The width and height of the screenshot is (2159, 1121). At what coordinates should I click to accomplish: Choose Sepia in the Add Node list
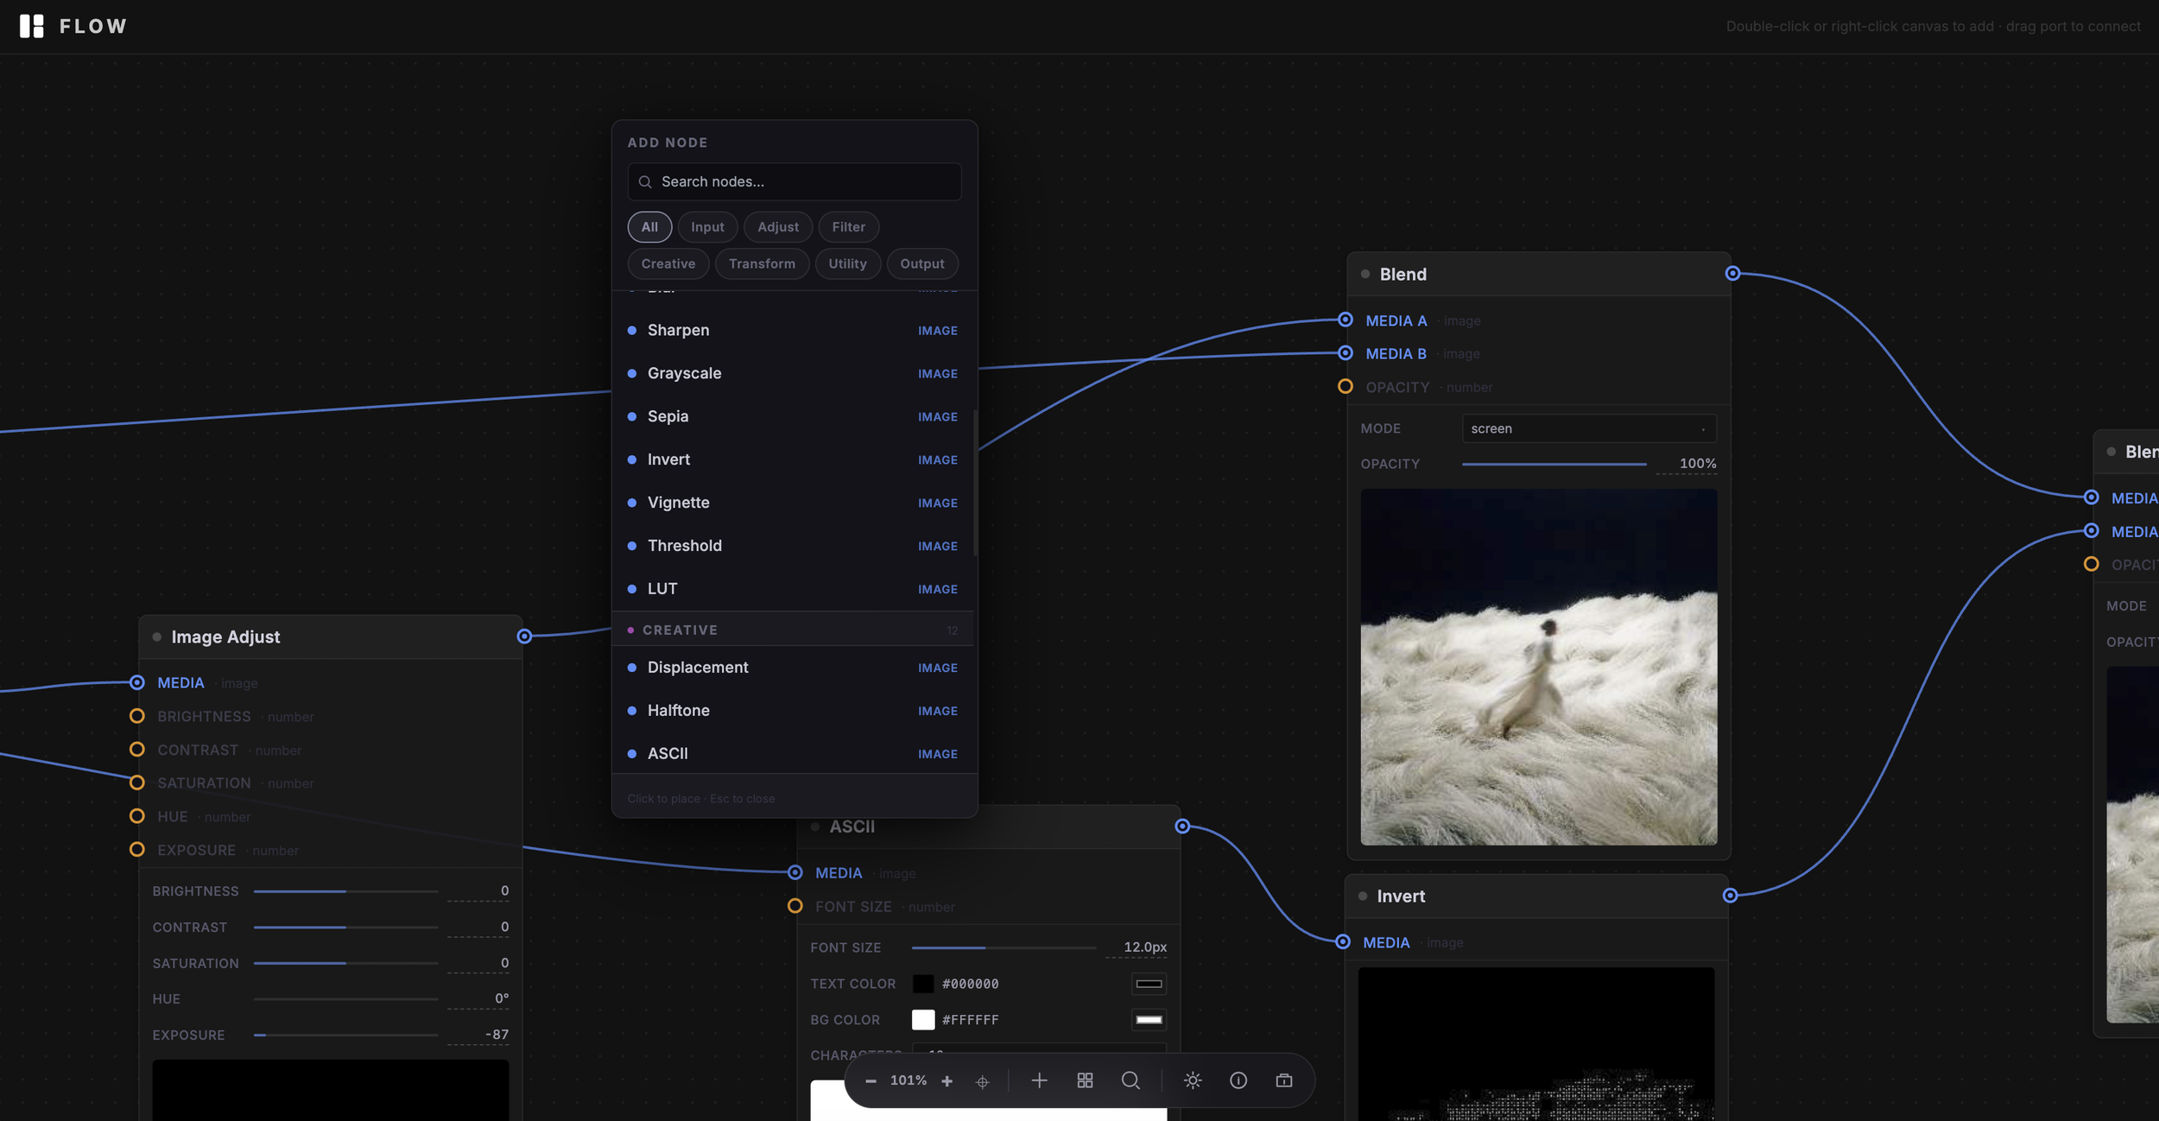point(793,417)
